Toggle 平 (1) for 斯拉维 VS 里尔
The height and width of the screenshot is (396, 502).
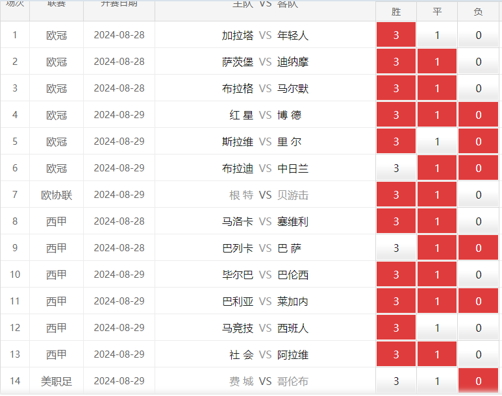pyautogui.click(x=437, y=141)
